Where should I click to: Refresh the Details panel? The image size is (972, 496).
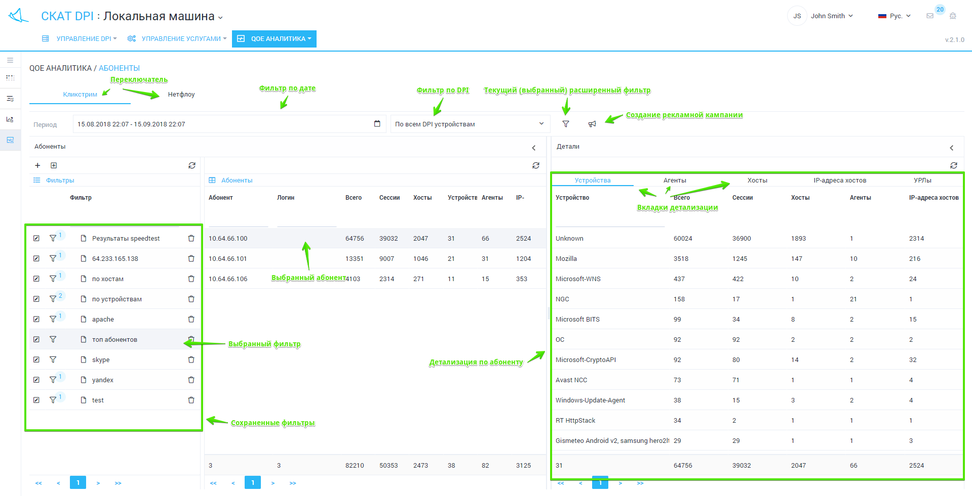953,165
